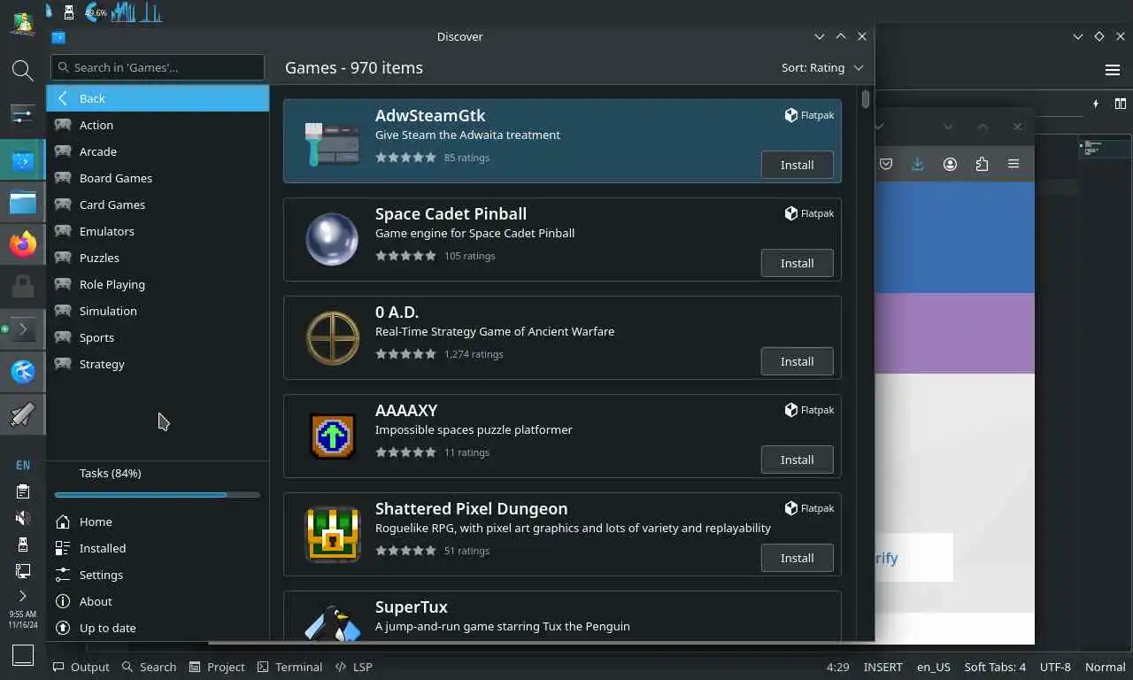Open the Arcade games category
Viewport: 1133px width, 680px height.
pos(158,151)
